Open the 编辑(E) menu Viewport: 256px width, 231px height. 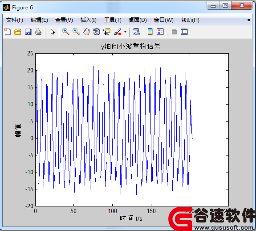39,20
